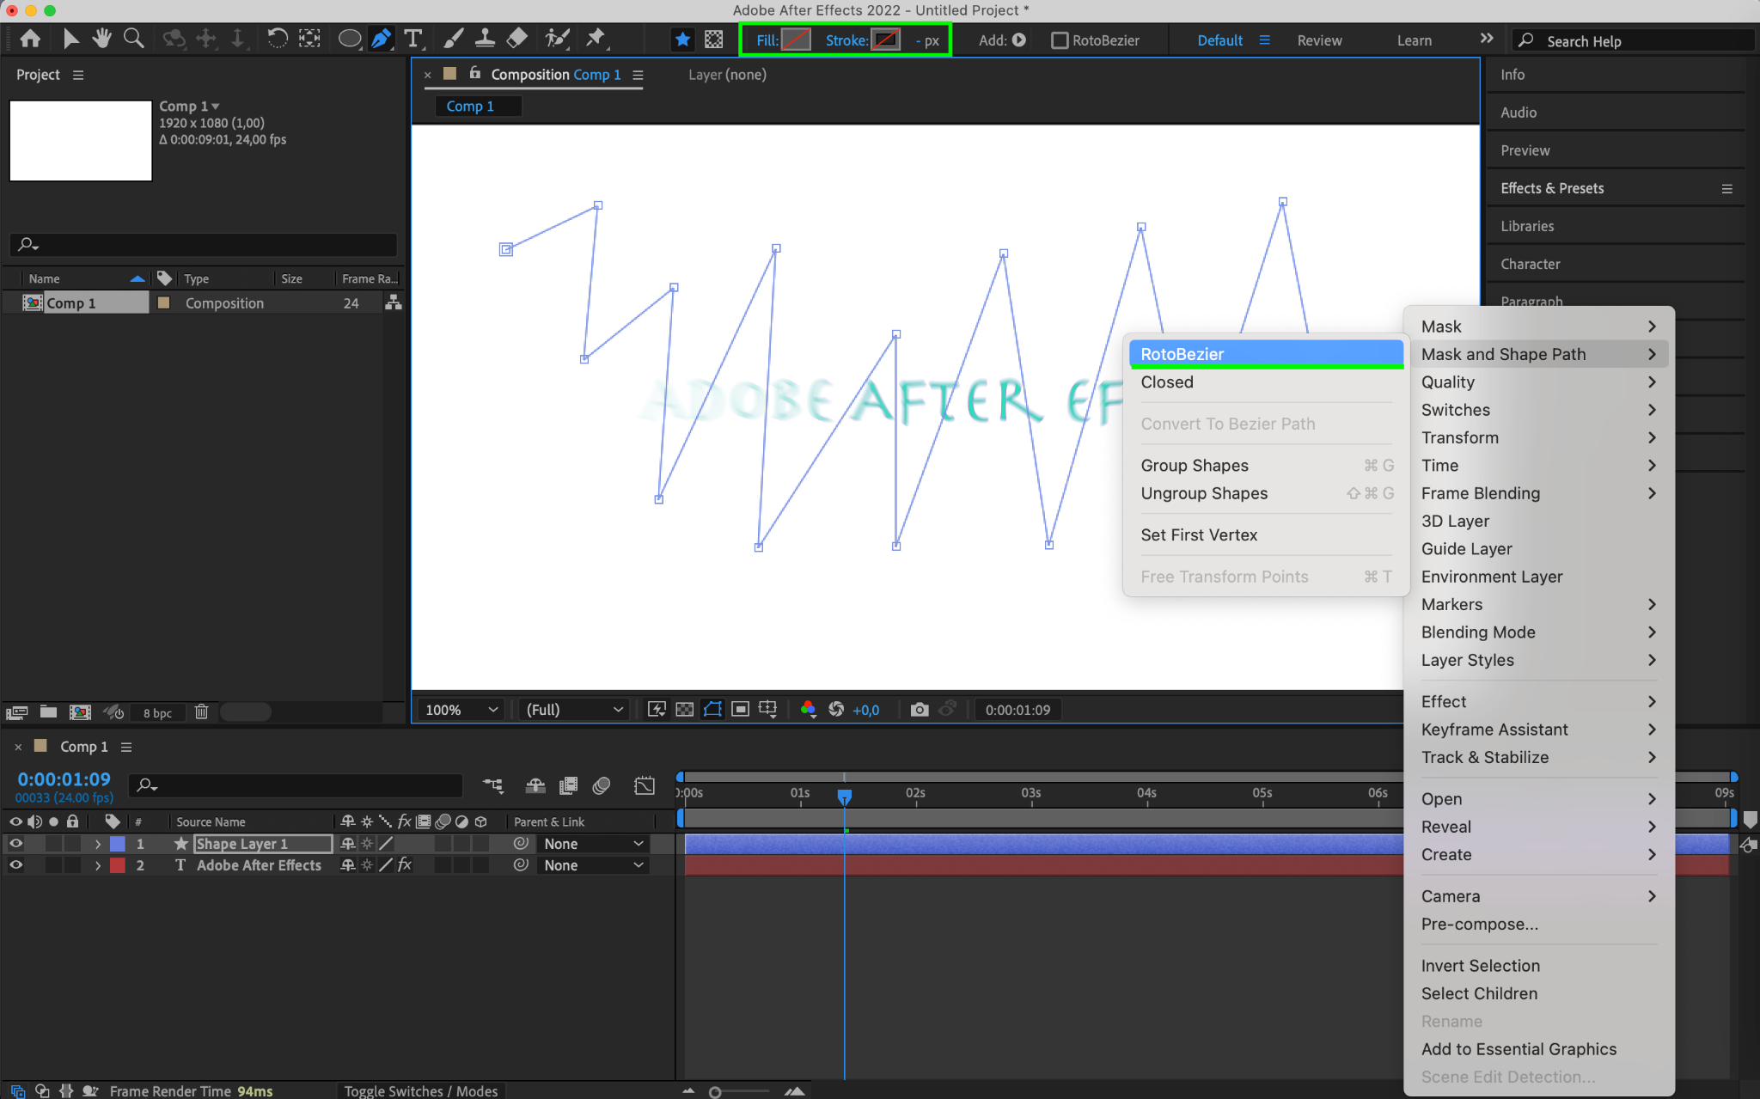Toggle the composition lock icon in viewer tab

[474, 74]
